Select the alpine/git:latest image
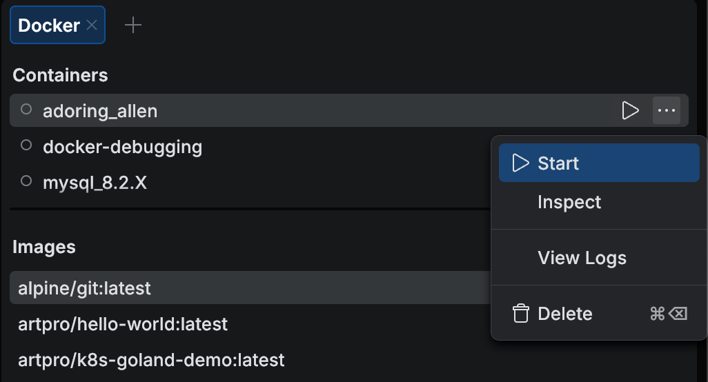This screenshot has height=382, width=708. point(84,288)
